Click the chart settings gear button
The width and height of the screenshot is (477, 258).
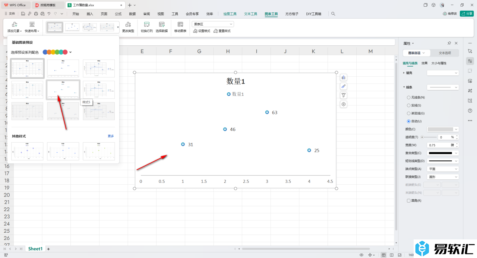click(344, 104)
